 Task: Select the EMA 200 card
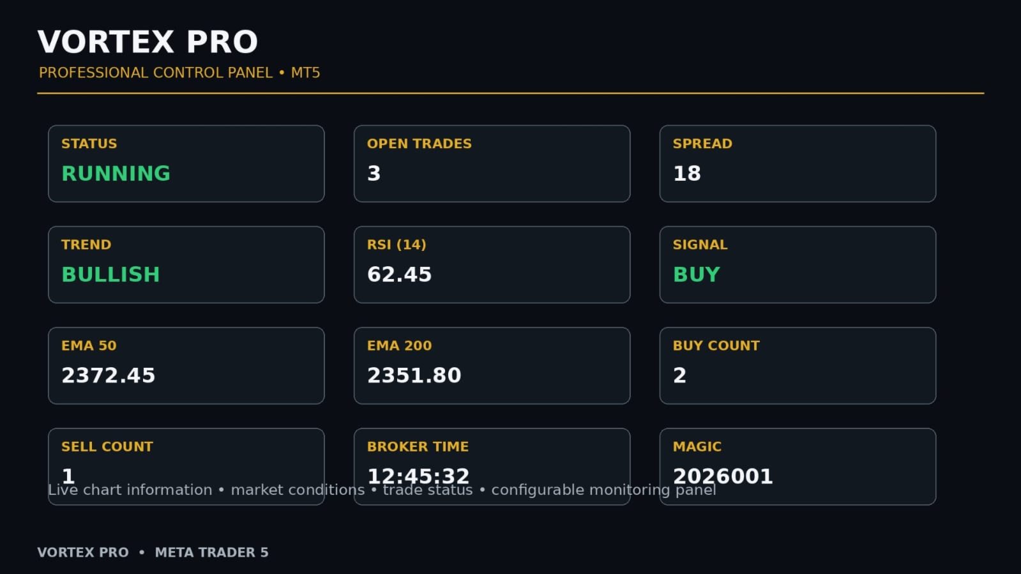(x=492, y=365)
